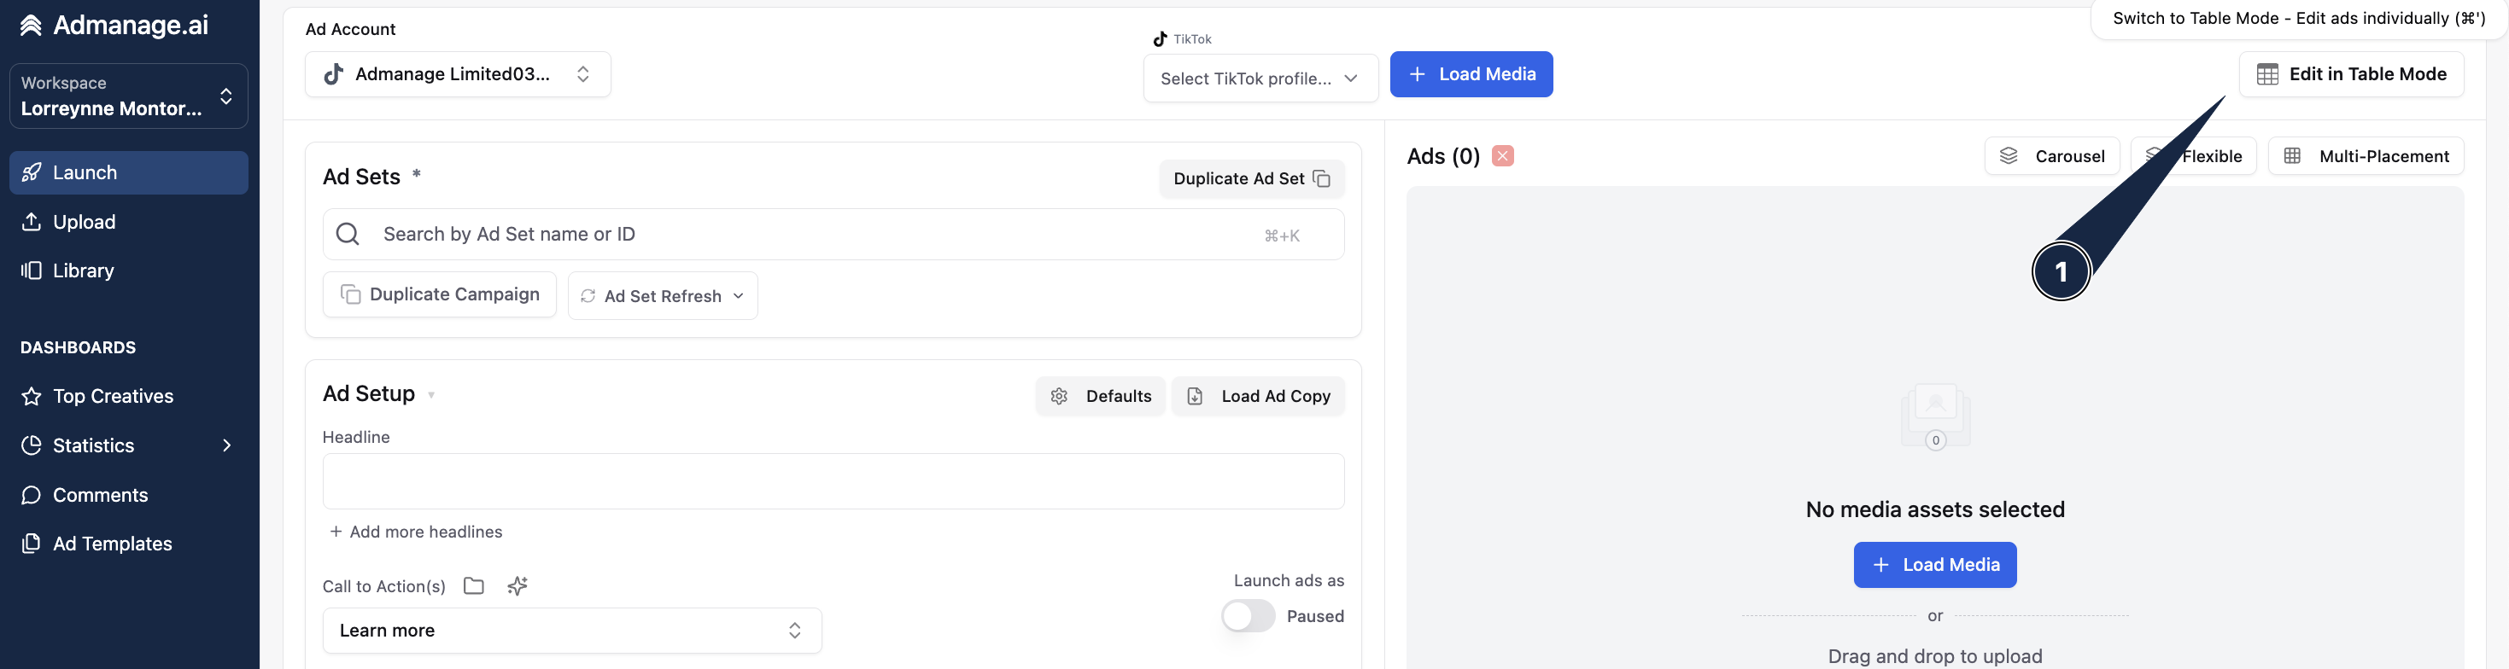Expand the Statistics submenu chevron
The width and height of the screenshot is (2509, 669).
227,445
